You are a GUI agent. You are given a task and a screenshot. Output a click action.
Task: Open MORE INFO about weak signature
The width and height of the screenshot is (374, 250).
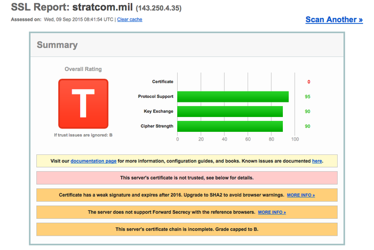301,195
